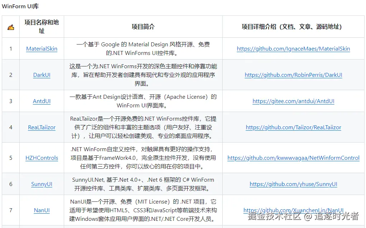Open the HZHControls project link
This screenshot has width=366, height=228.
(x=42, y=158)
